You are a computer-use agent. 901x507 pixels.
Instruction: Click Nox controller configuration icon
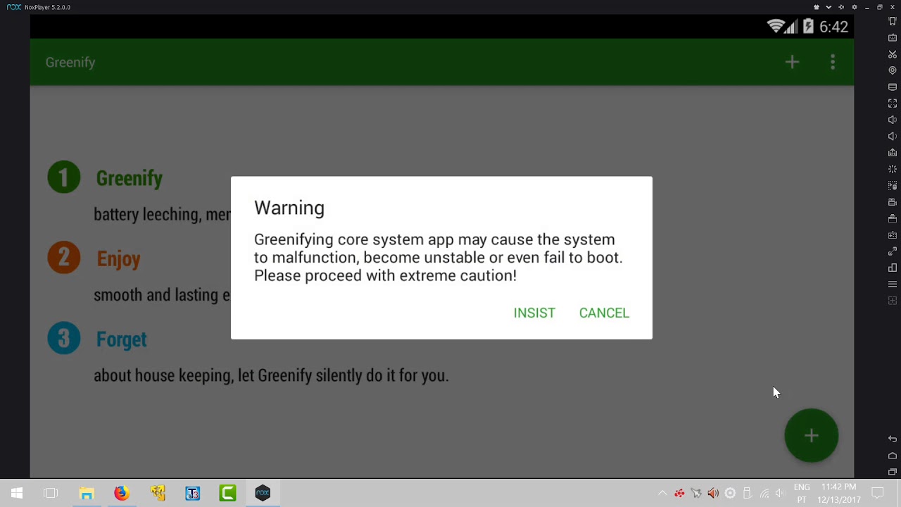pos(893,235)
